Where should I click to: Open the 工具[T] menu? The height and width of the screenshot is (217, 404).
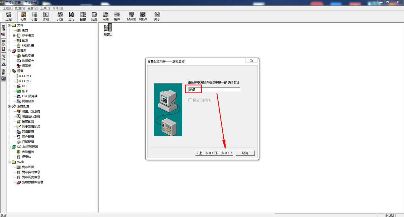(x=45, y=8)
